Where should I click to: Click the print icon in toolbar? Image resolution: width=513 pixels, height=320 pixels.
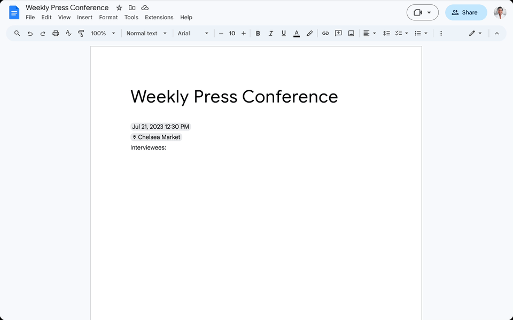coord(56,33)
